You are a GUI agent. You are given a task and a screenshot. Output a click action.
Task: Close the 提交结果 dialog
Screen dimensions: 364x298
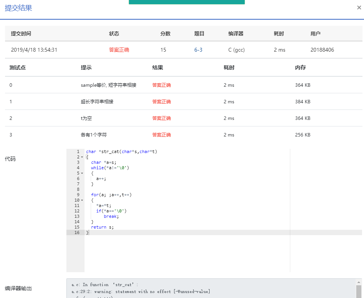click(x=359, y=7)
